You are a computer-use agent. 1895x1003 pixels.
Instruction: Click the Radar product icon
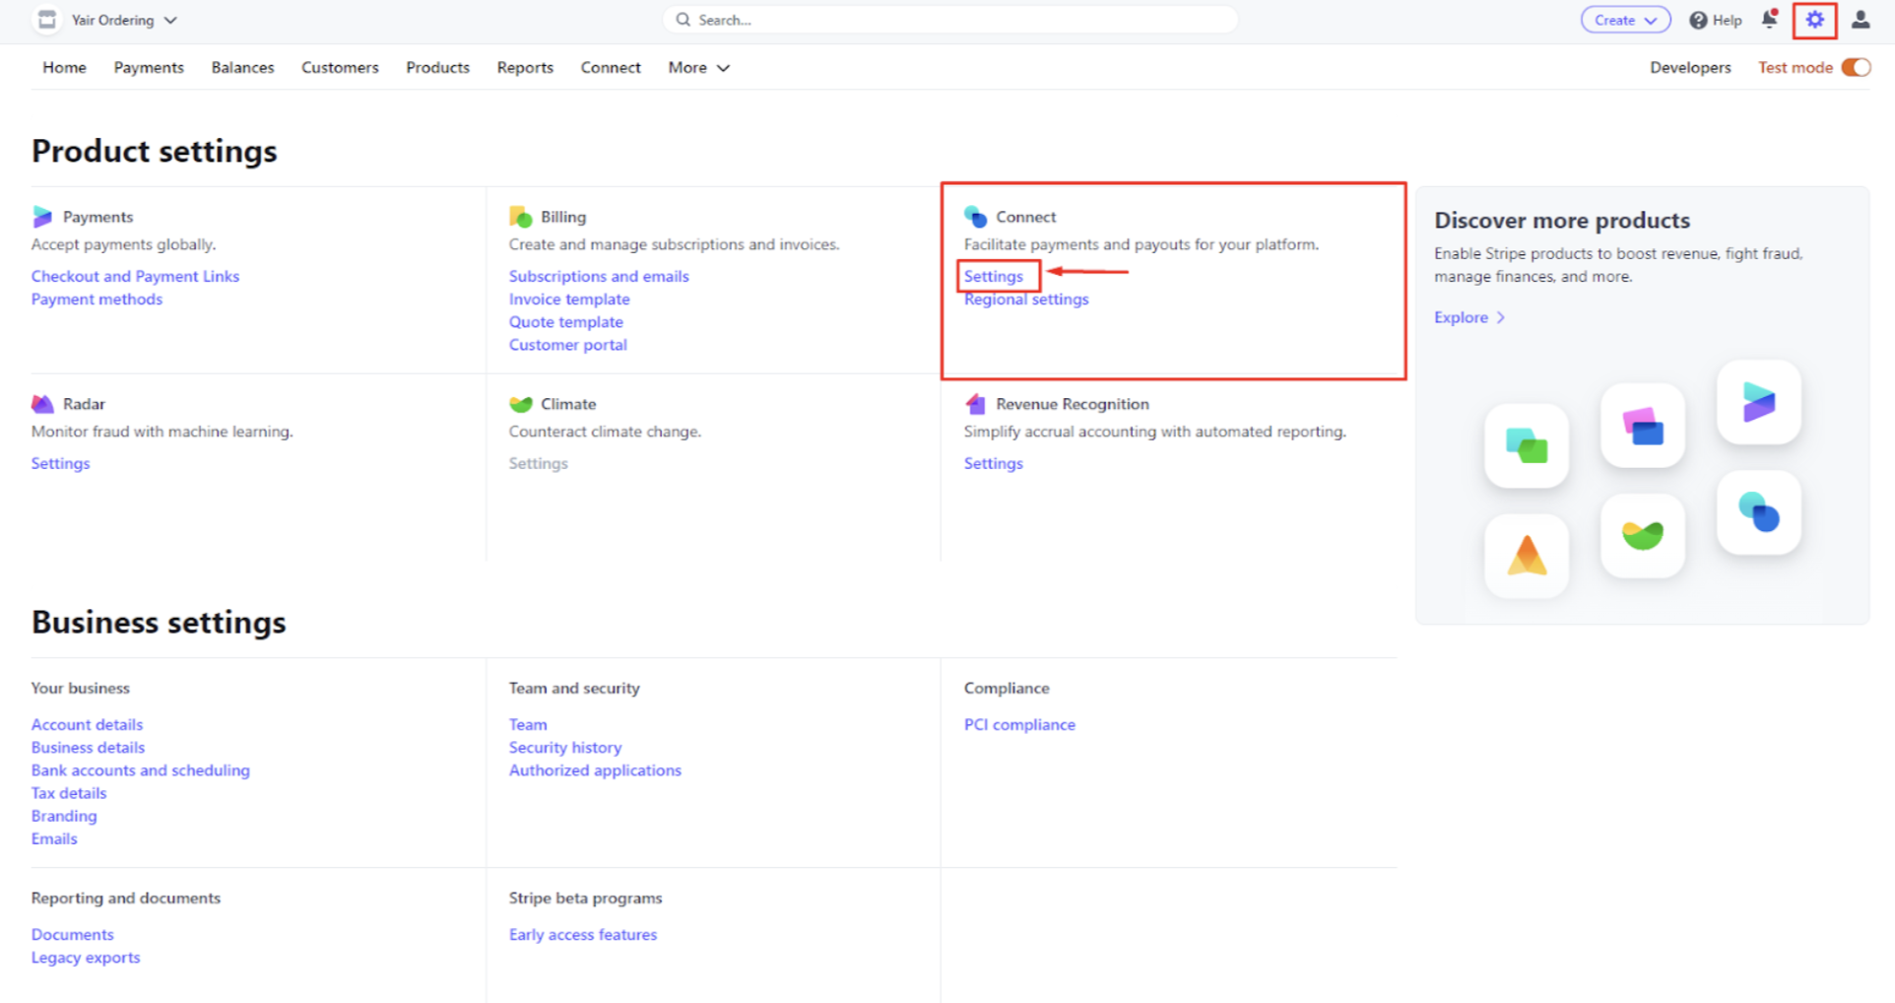(x=42, y=404)
